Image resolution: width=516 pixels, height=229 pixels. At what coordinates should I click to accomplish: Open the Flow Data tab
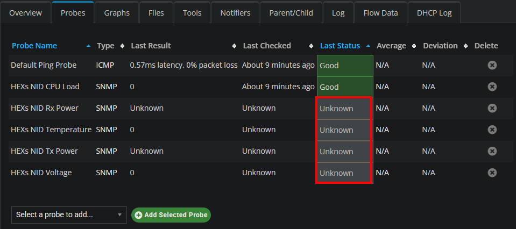380,13
